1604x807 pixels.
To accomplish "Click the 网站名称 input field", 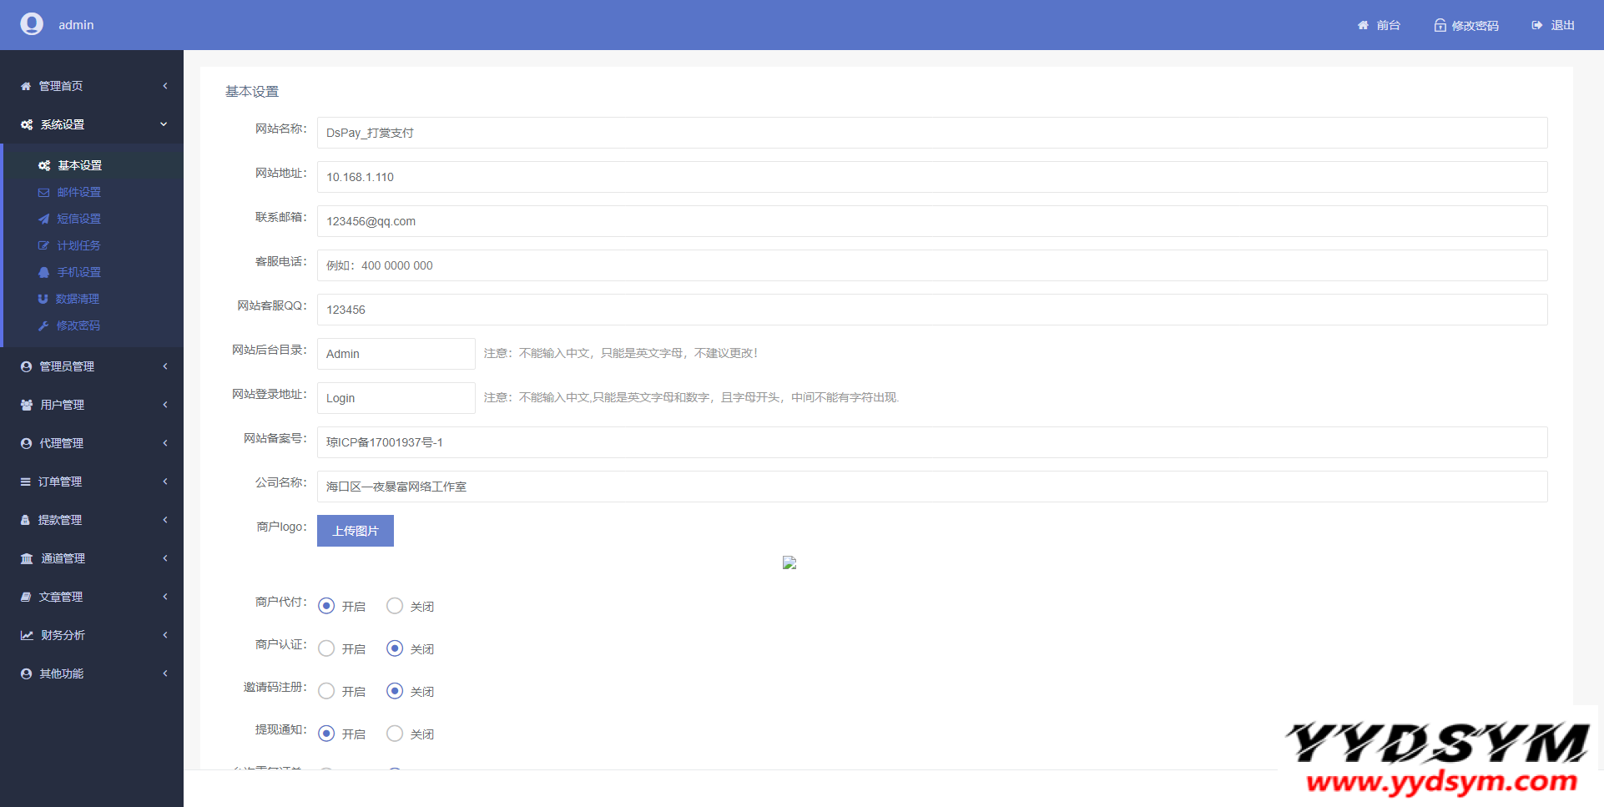I will 931,133.
